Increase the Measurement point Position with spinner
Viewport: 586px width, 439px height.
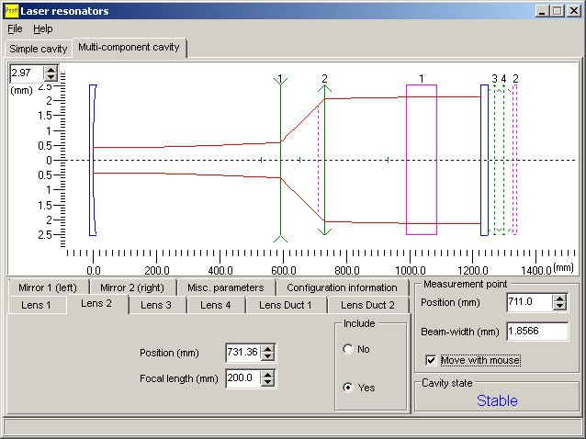[x=559, y=298]
